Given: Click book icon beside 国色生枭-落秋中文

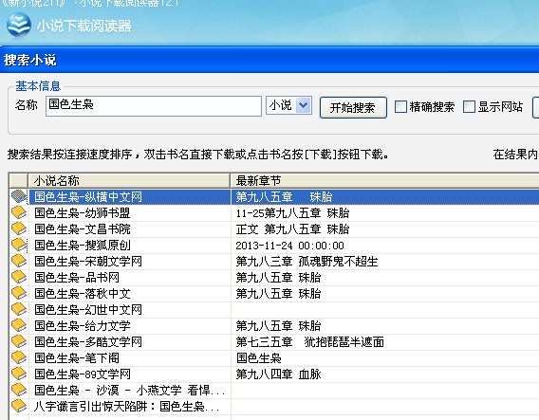Looking at the screenshot, I should (19, 293).
